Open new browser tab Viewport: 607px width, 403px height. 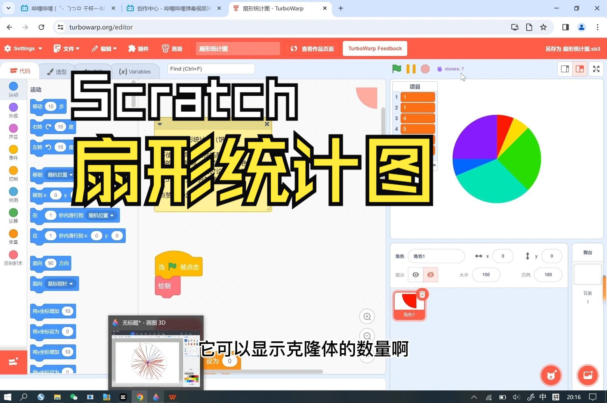coord(341,8)
